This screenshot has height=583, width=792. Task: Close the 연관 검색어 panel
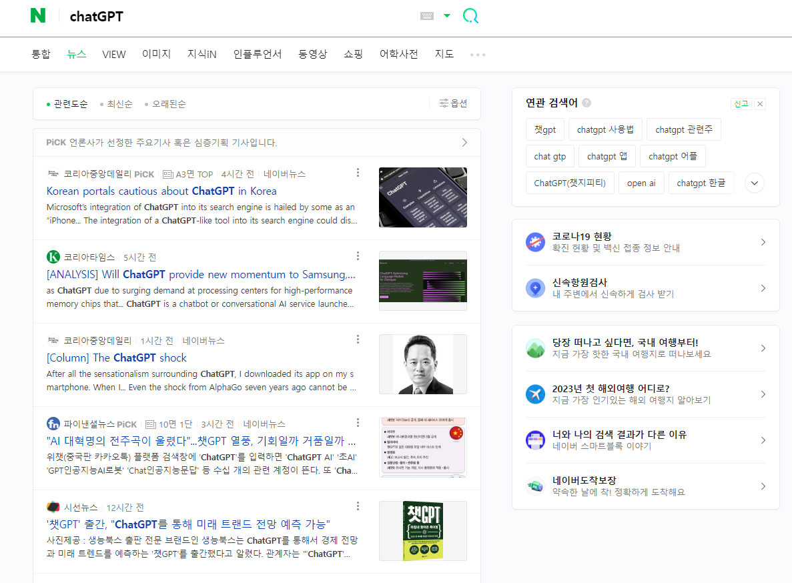760,104
